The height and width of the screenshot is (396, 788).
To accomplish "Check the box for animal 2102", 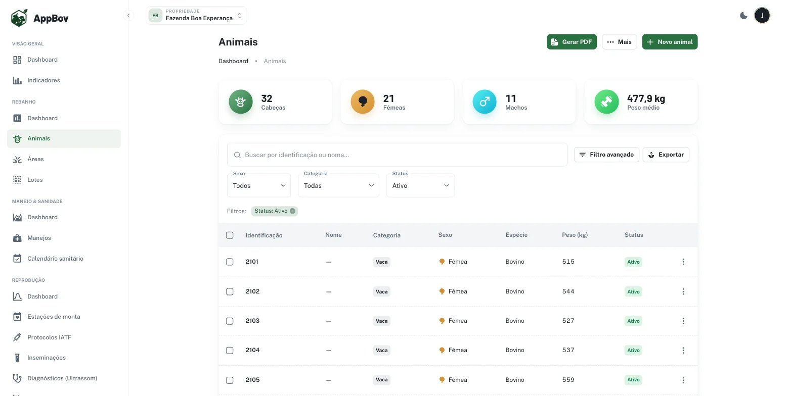I will coord(230,291).
